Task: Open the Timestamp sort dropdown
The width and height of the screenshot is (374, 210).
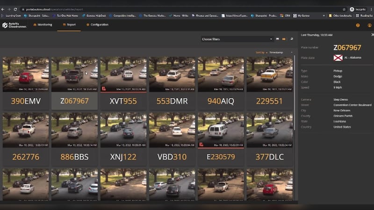Action: coord(281,52)
